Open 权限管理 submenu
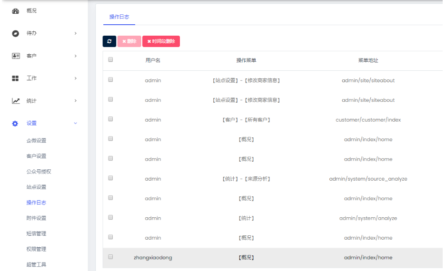This screenshot has height=271, width=446. click(x=36, y=249)
